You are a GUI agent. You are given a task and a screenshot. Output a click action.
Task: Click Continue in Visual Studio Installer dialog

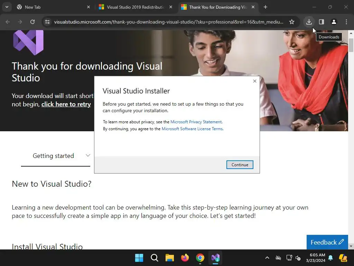[240, 165]
